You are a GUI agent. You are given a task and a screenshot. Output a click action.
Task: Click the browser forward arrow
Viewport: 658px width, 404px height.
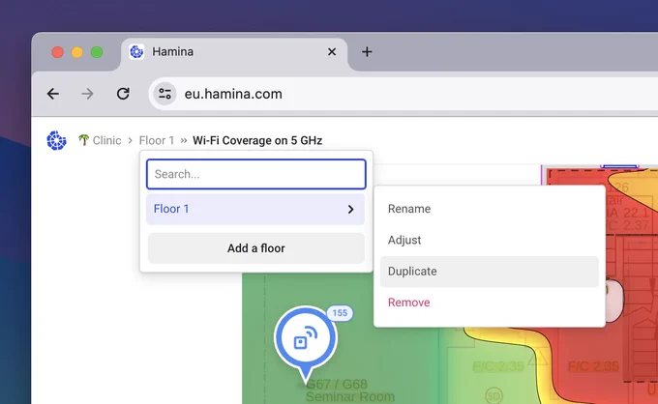[x=87, y=94]
